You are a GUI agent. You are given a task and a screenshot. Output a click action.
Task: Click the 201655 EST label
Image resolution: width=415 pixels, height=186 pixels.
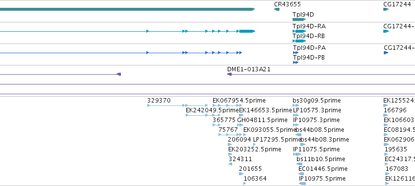(x=250, y=169)
